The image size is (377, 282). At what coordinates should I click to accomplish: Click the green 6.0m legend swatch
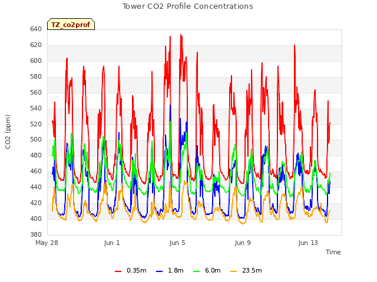(x=197, y=271)
